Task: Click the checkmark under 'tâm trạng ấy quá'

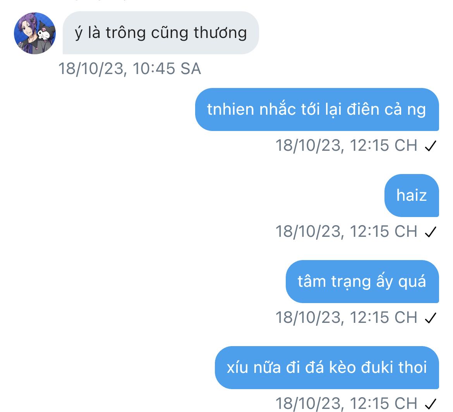Action: click(431, 318)
